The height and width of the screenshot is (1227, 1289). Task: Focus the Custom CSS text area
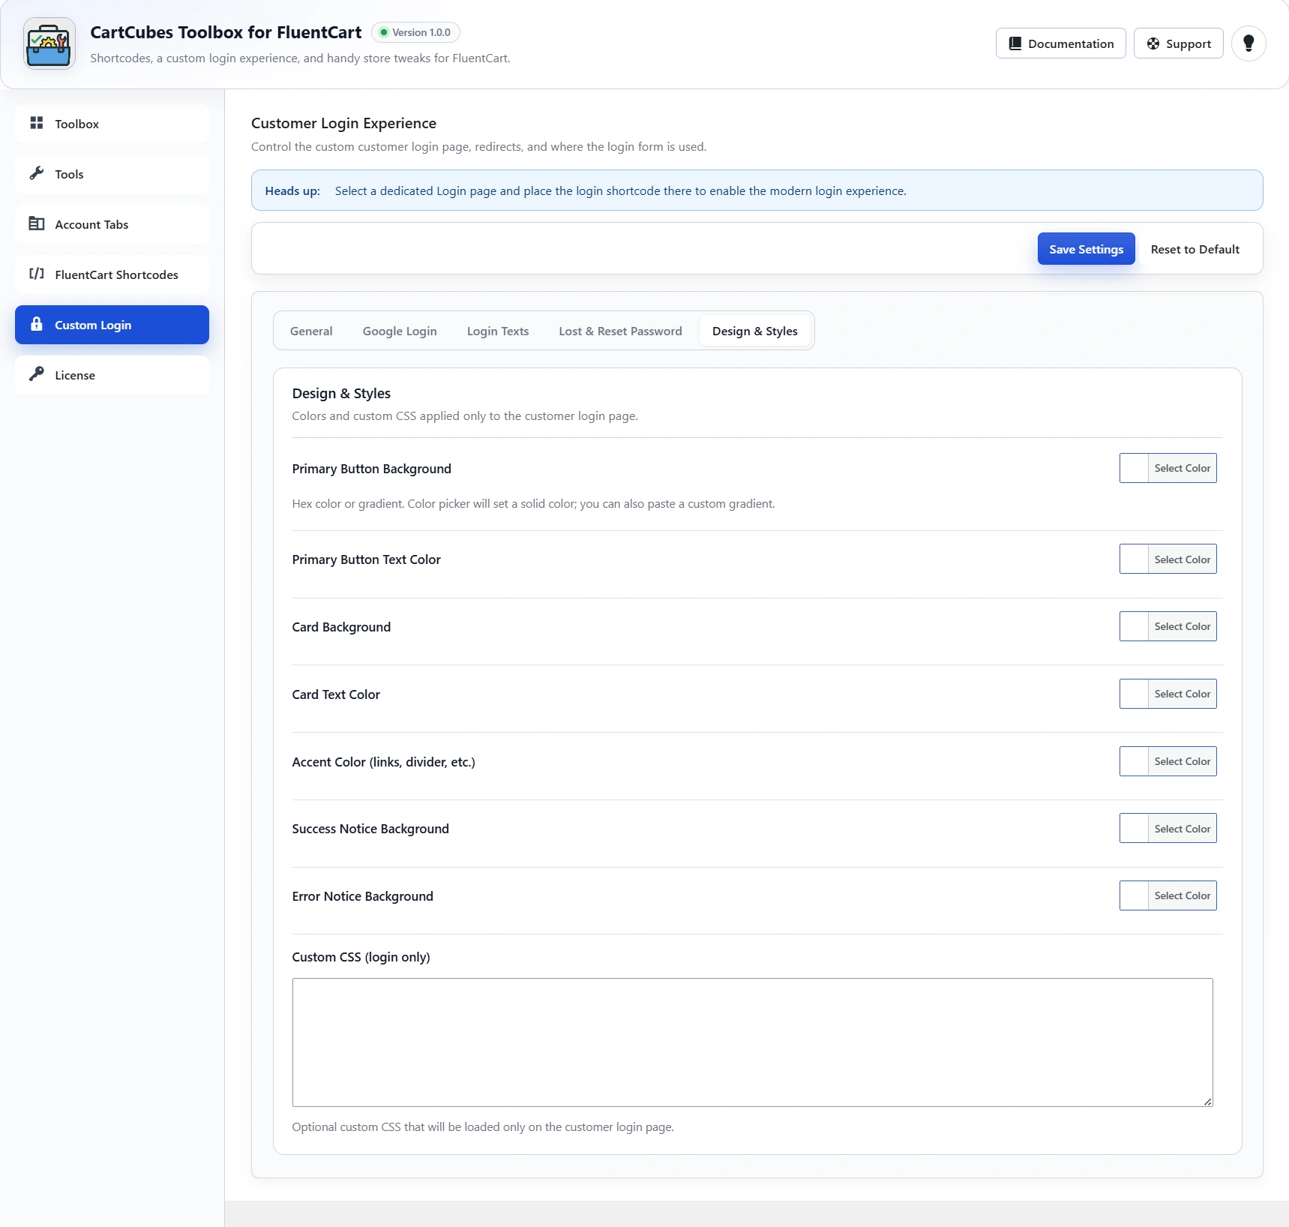pyautogui.click(x=752, y=1042)
